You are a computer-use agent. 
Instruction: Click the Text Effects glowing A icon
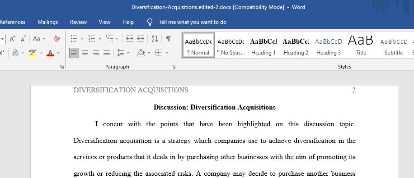click(15, 53)
